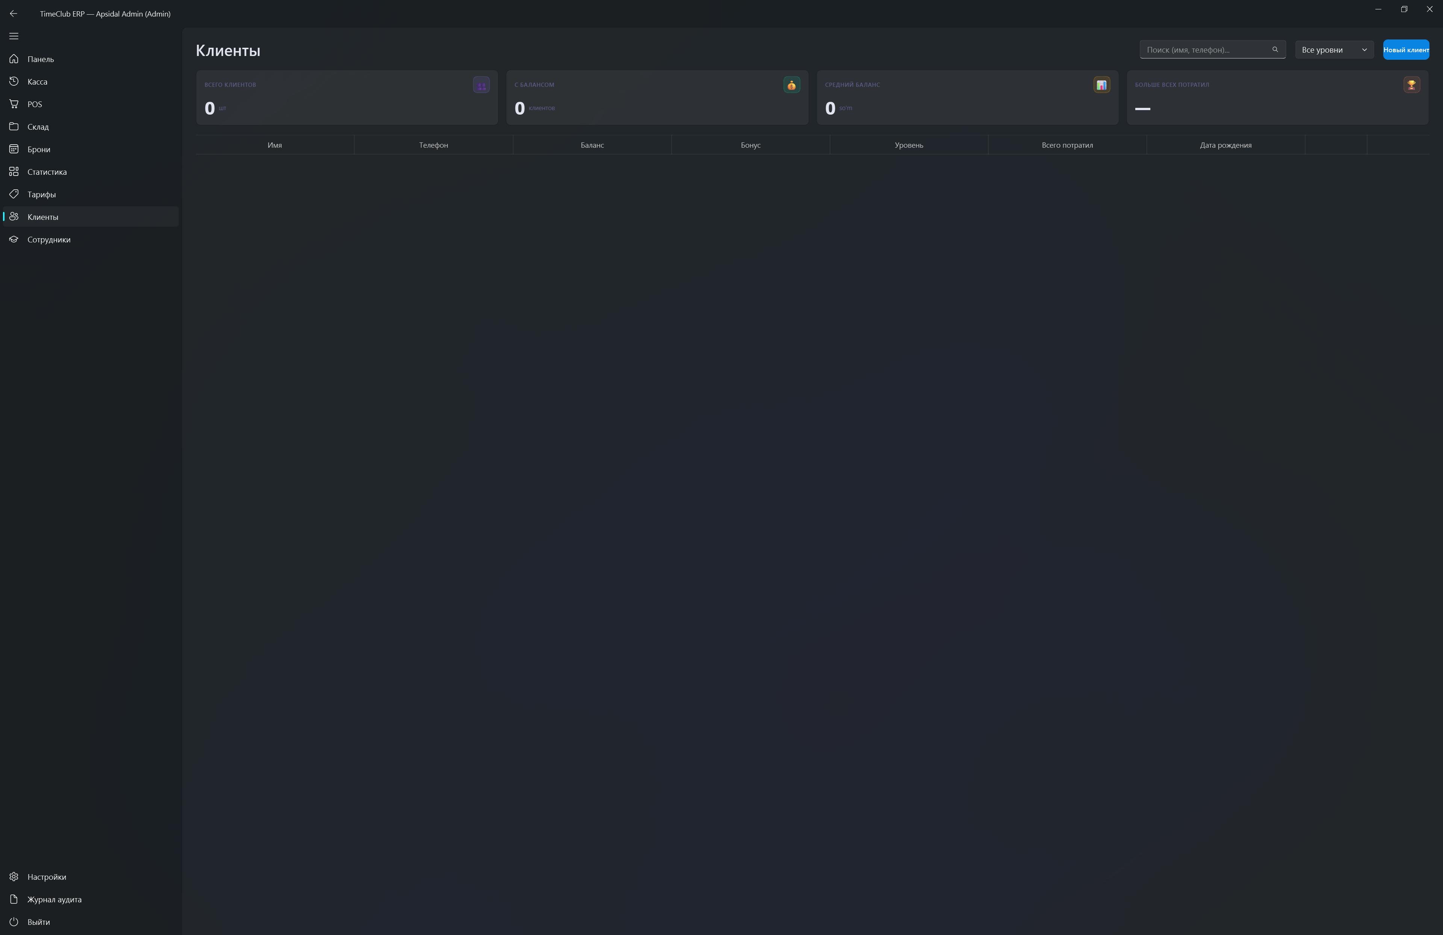Navigate to Склад

91,127
